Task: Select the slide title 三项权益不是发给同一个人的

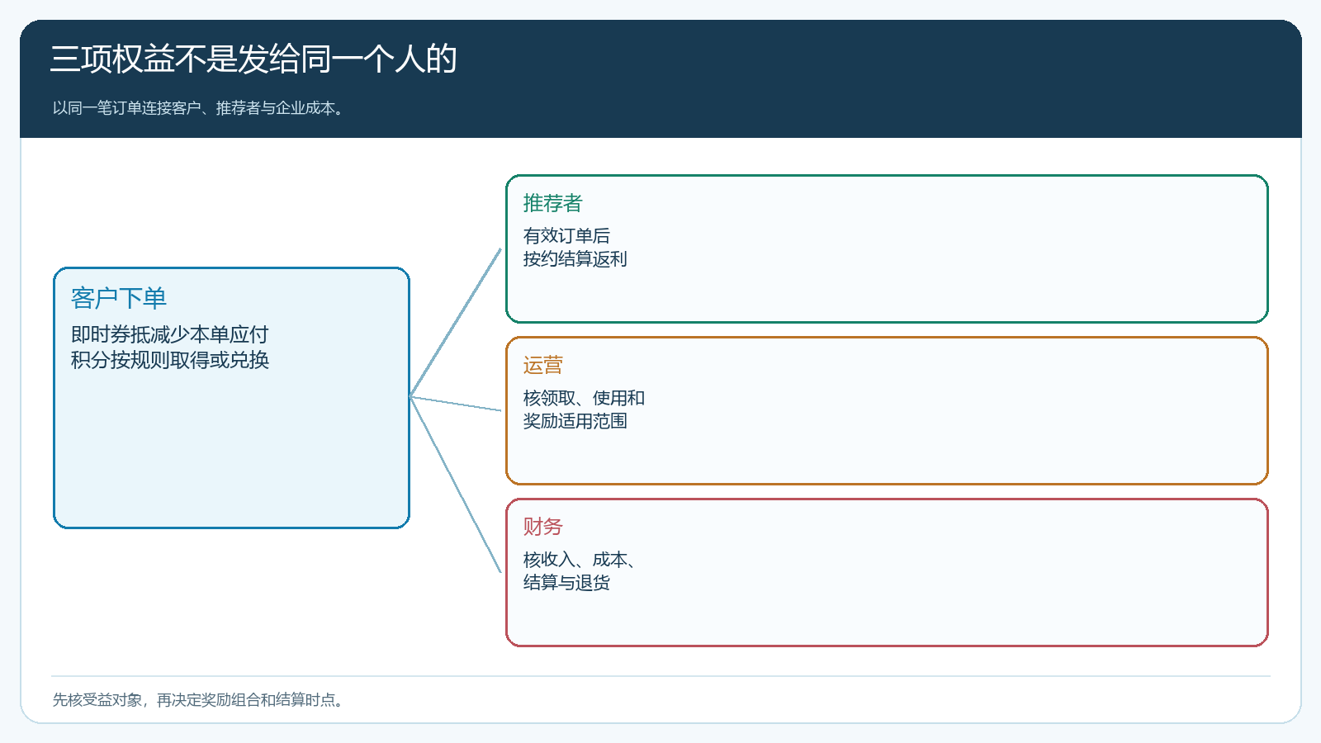Action: tap(253, 59)
